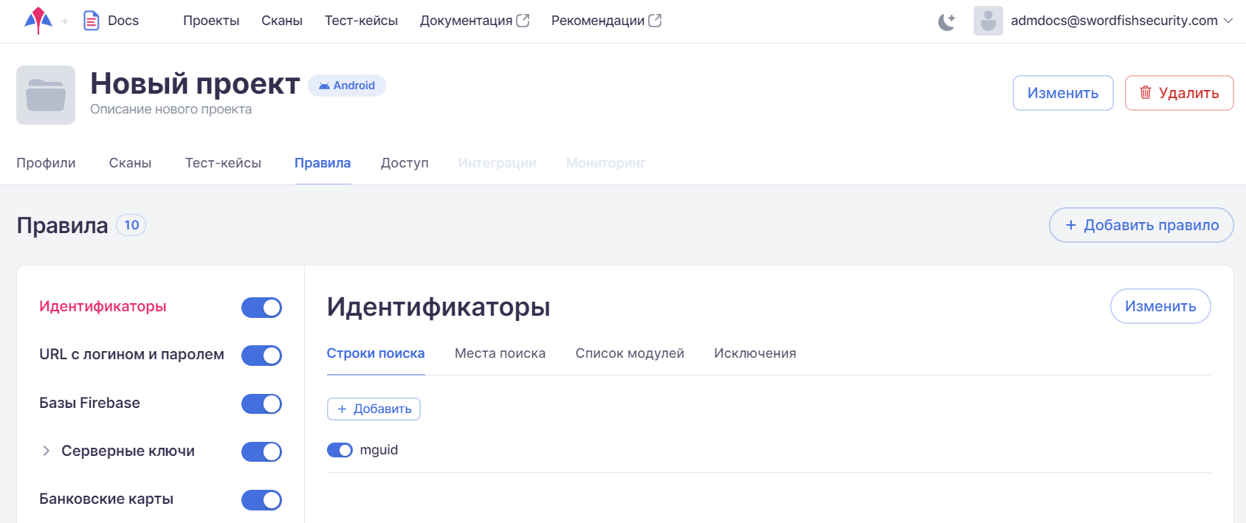Toggle off URL с логином и паролем

coord(261,356)
